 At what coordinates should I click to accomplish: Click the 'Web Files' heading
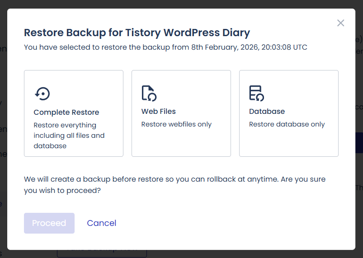click(159, 111)
